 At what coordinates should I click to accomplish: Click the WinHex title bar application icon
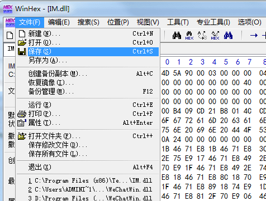click(8, 9)
